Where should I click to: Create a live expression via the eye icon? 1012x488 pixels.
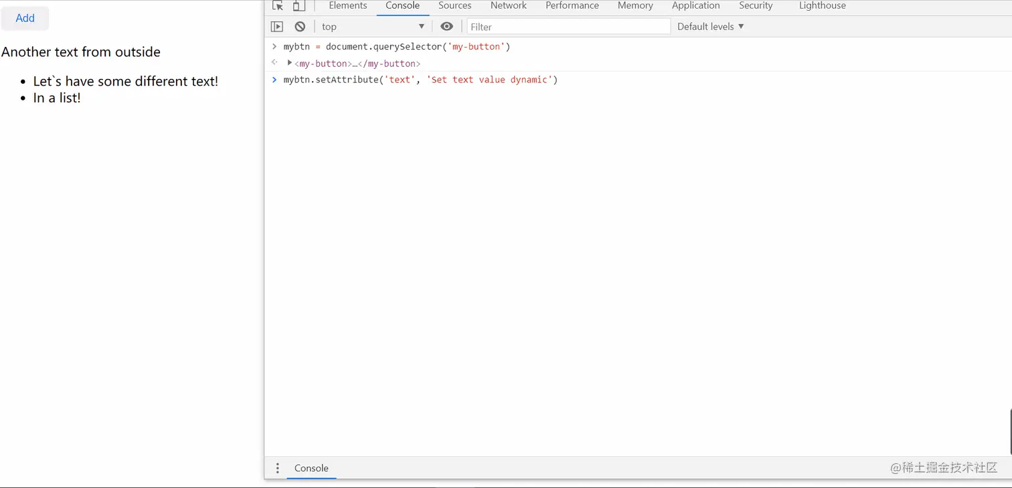click(x=446, y=26)
